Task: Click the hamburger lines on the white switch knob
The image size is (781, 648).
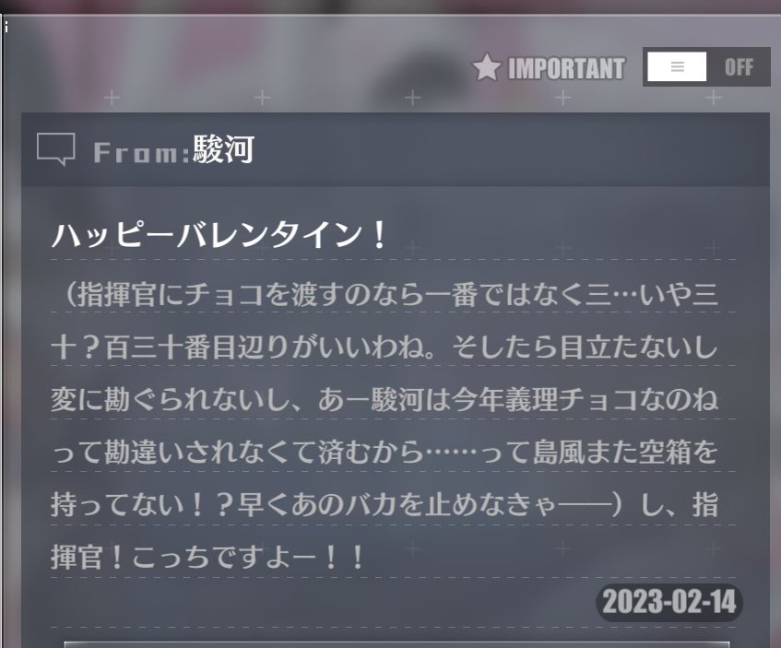Action: pyautogui.click(x=677, y=66)
